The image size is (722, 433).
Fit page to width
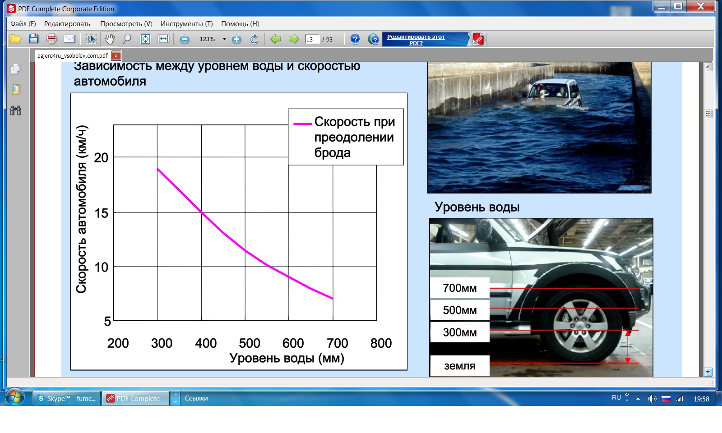coord(163,39)
